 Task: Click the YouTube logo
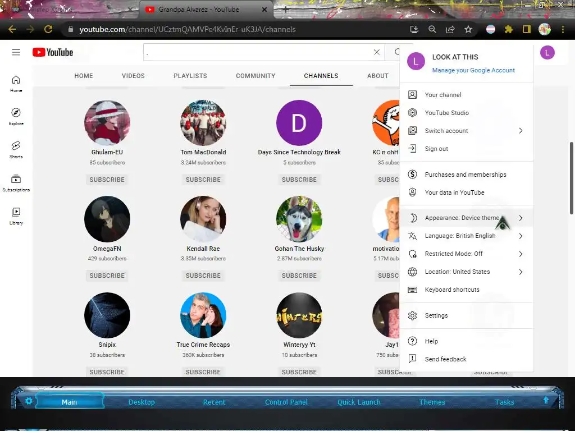click(53, 52)
